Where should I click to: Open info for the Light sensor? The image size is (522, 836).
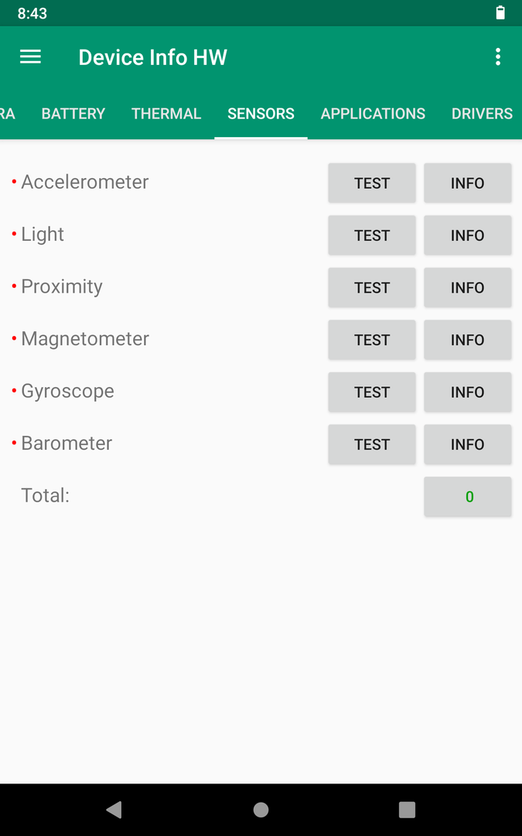click(x=468, y=235)
